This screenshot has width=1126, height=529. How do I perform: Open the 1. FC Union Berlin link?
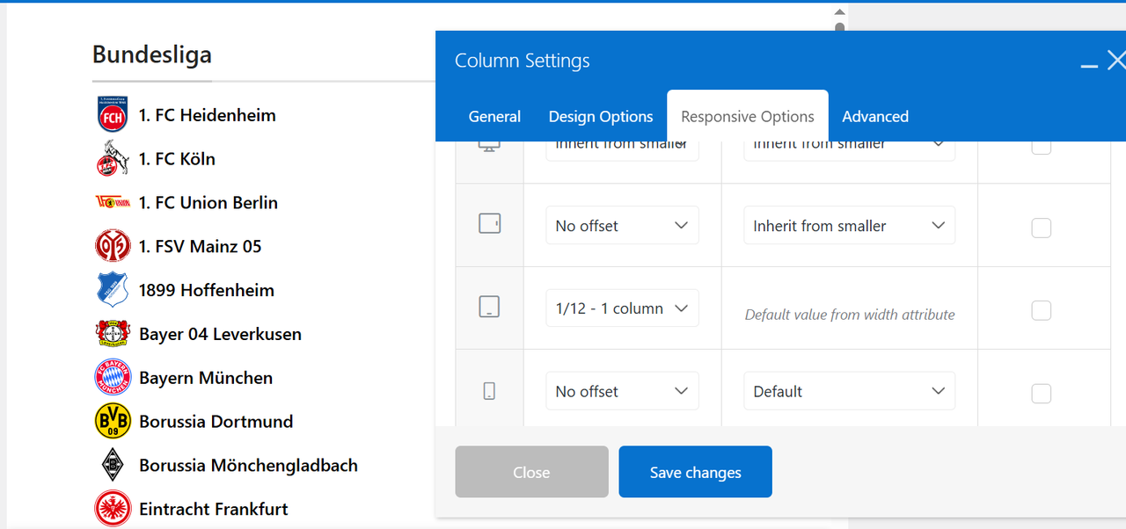point(208,202)
